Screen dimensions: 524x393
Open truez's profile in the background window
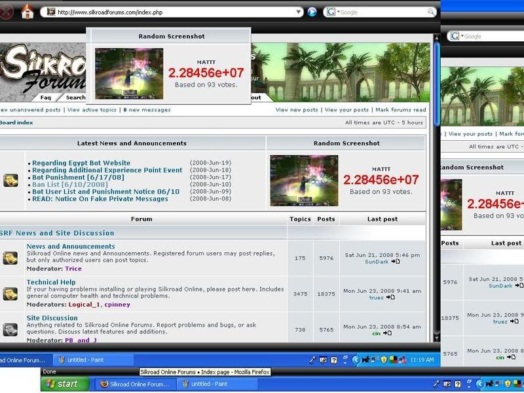500,322
